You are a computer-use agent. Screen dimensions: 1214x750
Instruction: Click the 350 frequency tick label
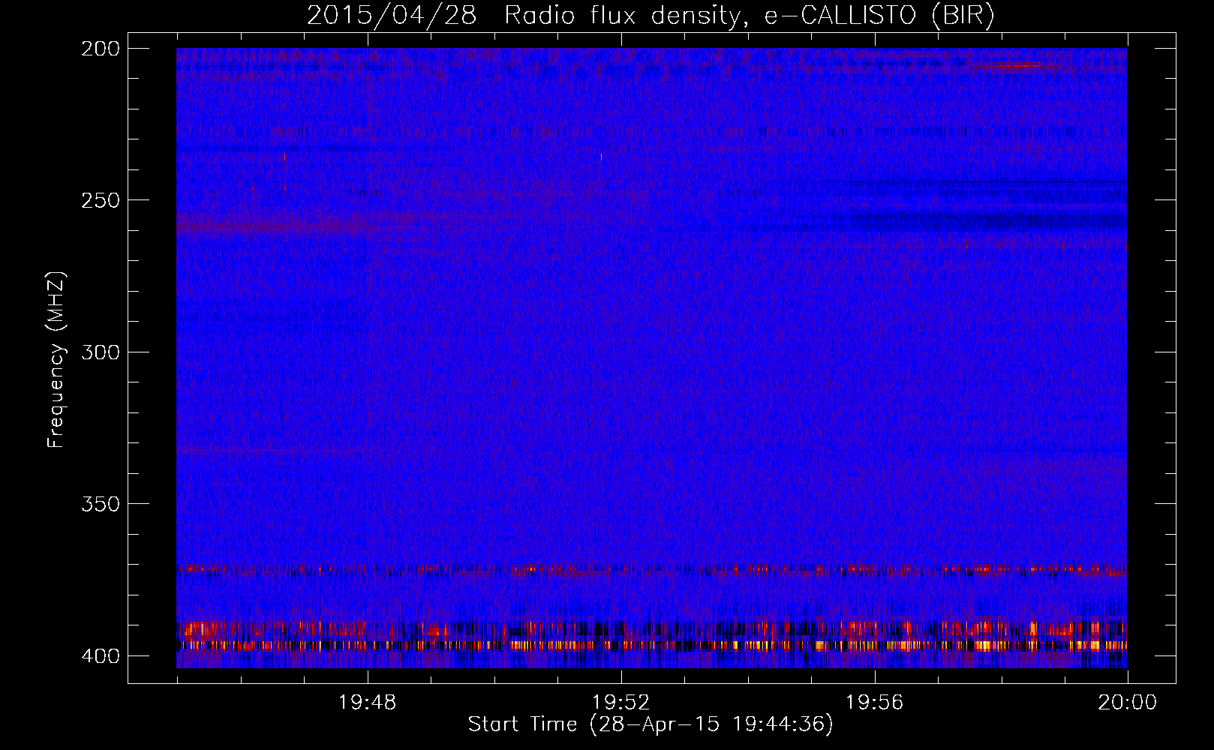[x=100, y=504]
